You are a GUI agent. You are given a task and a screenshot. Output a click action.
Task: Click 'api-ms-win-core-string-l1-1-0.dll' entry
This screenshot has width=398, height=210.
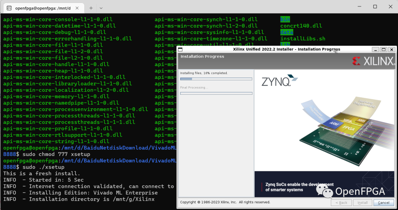(x=56, y=141)
